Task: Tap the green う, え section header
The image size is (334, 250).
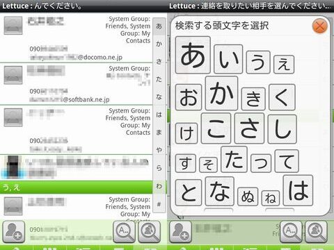Action: 77,187
